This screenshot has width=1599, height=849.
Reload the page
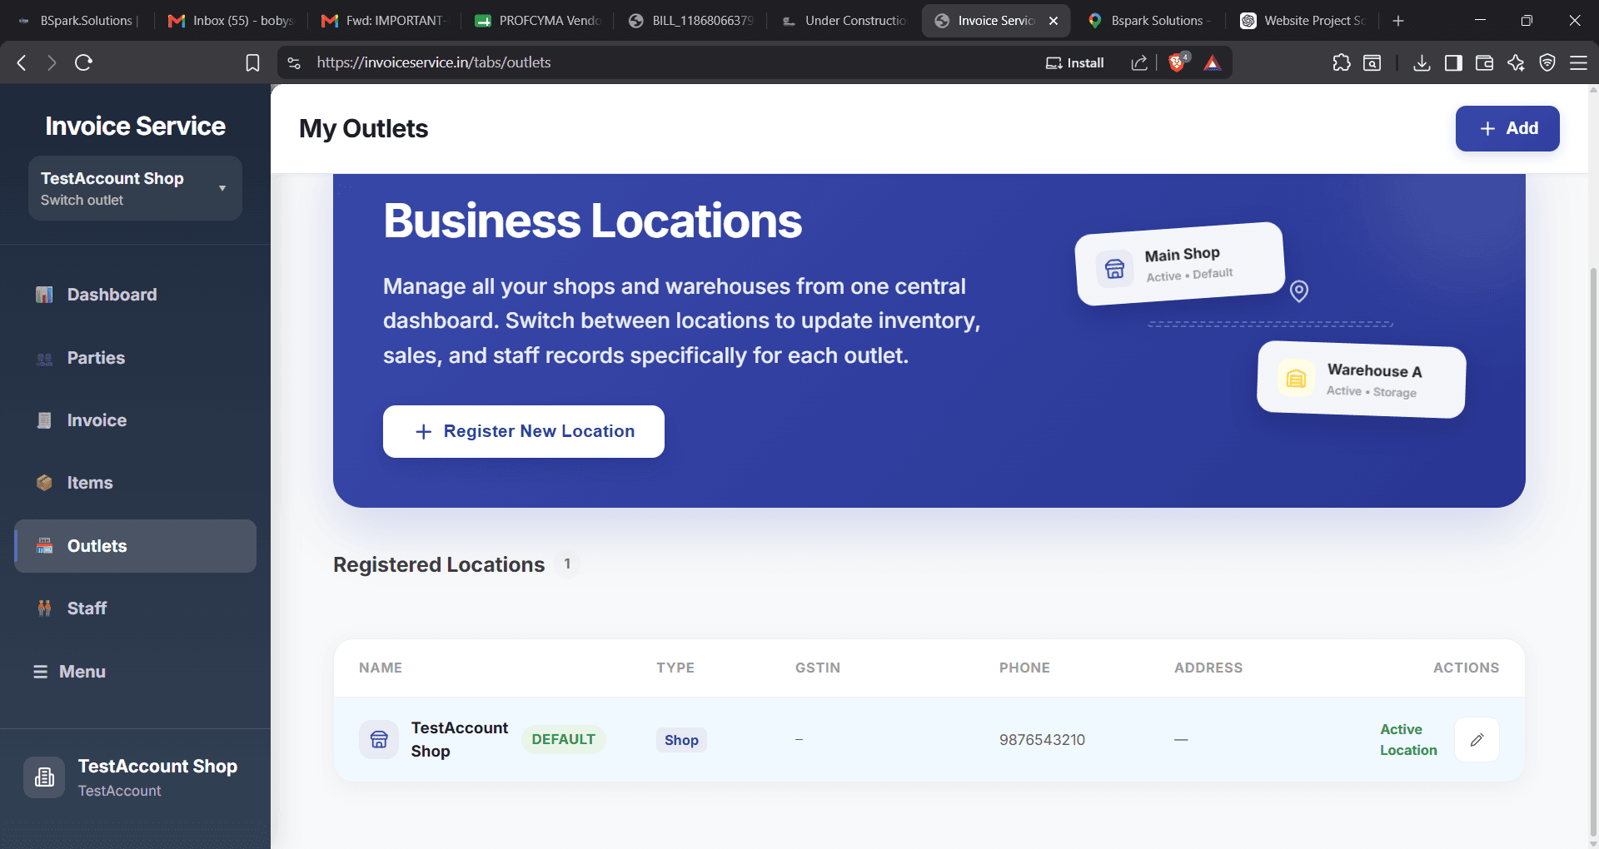(83, 62)
